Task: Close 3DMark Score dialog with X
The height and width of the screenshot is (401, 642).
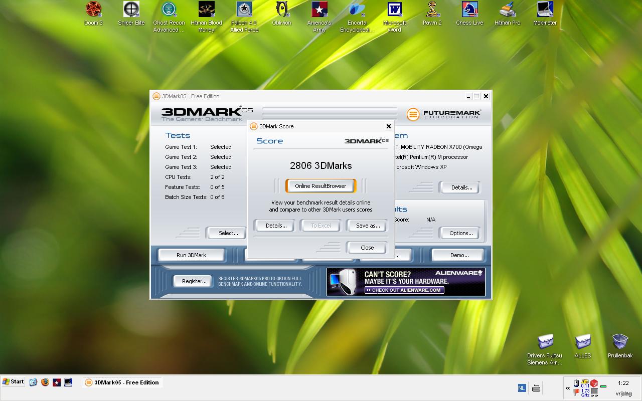Action: [388, 126]
